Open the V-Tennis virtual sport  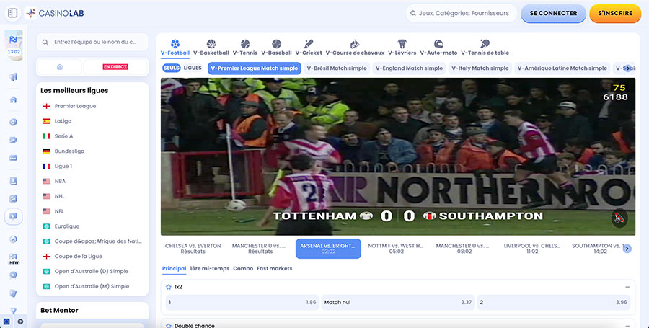tap(244, 45)
